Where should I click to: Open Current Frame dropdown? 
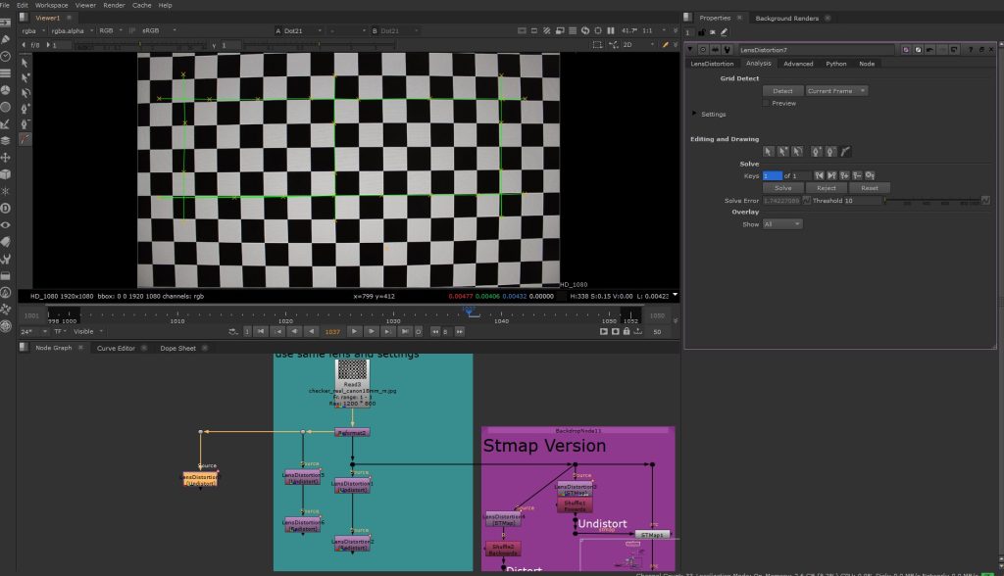(836, 91)
